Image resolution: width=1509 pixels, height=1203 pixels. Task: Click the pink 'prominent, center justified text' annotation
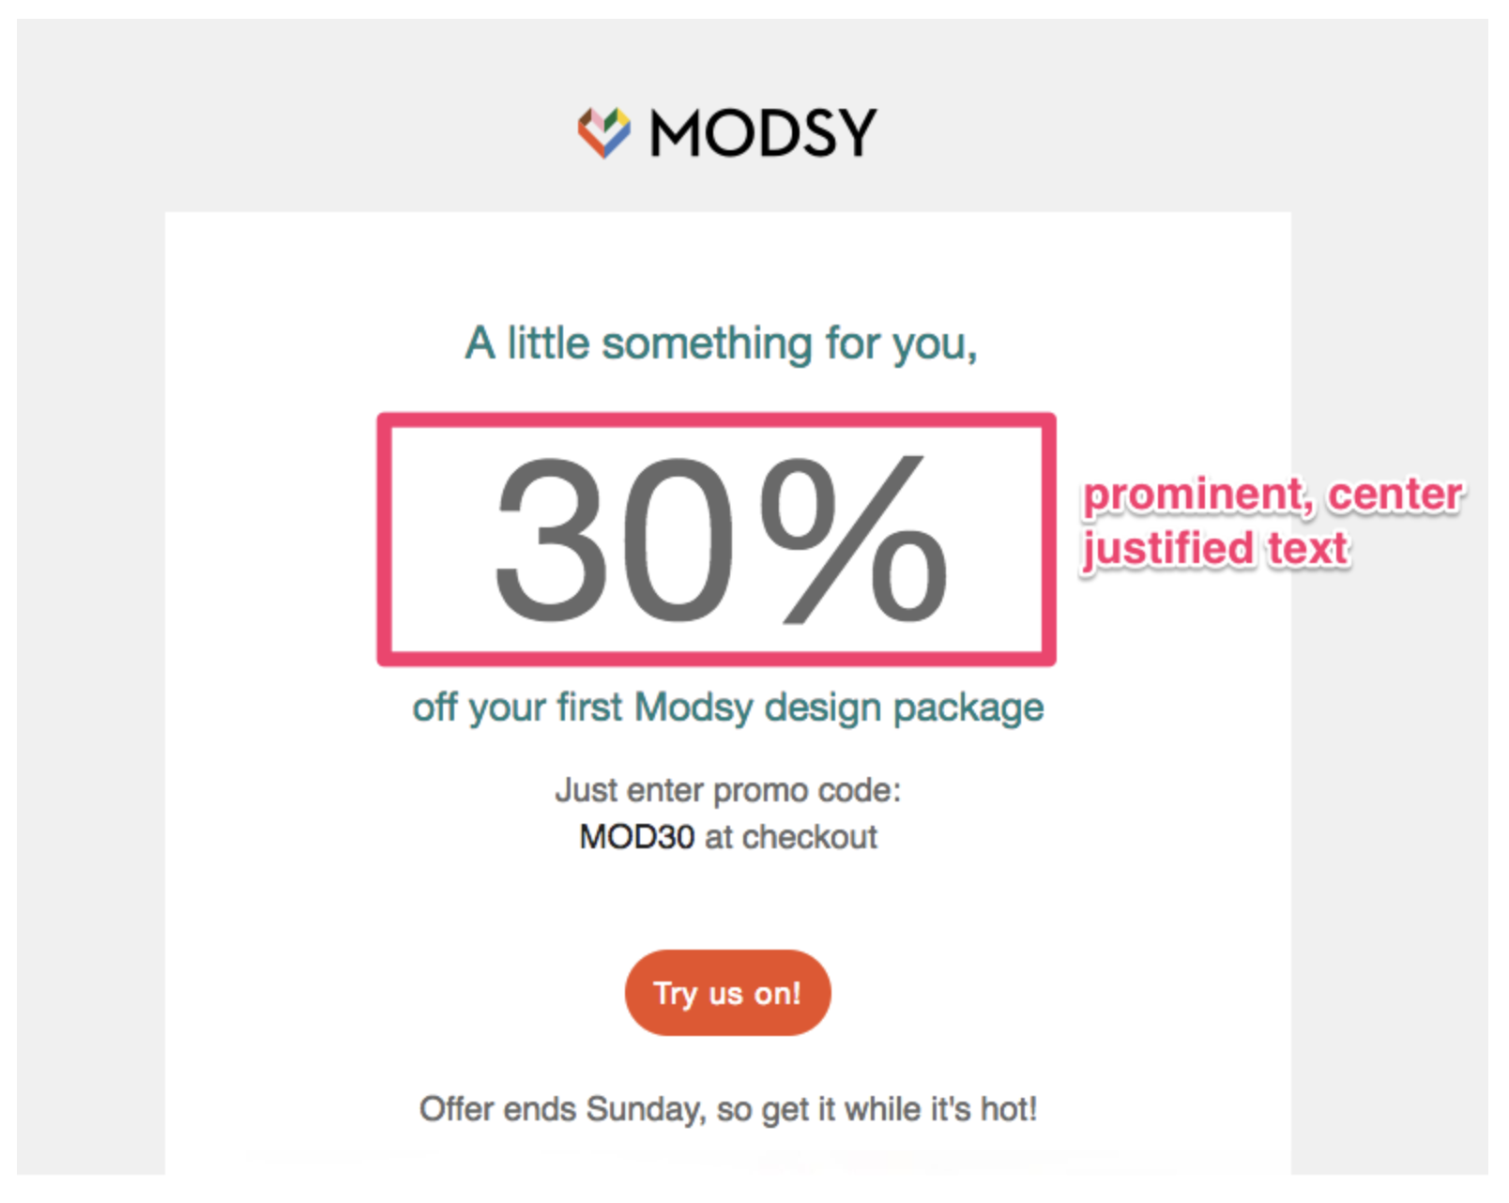coord(1272,522)
